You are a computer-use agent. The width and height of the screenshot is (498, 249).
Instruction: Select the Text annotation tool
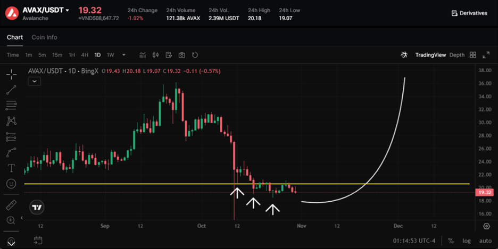coord(11,168)
